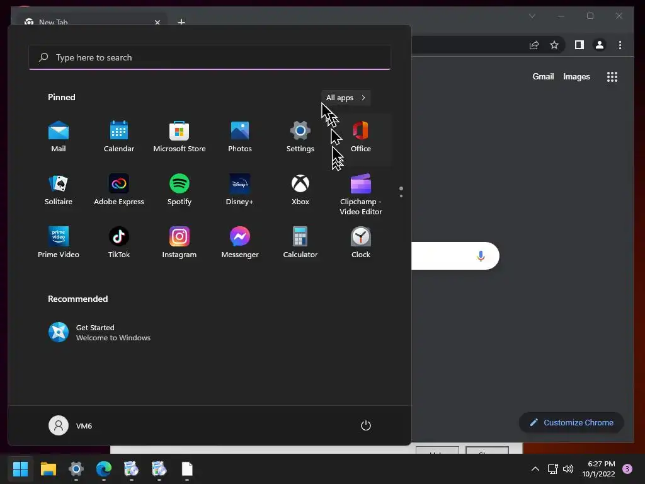The image size is (645, 484).
Task: Open the blank document icon on taskbar
Action: (187, 469)
